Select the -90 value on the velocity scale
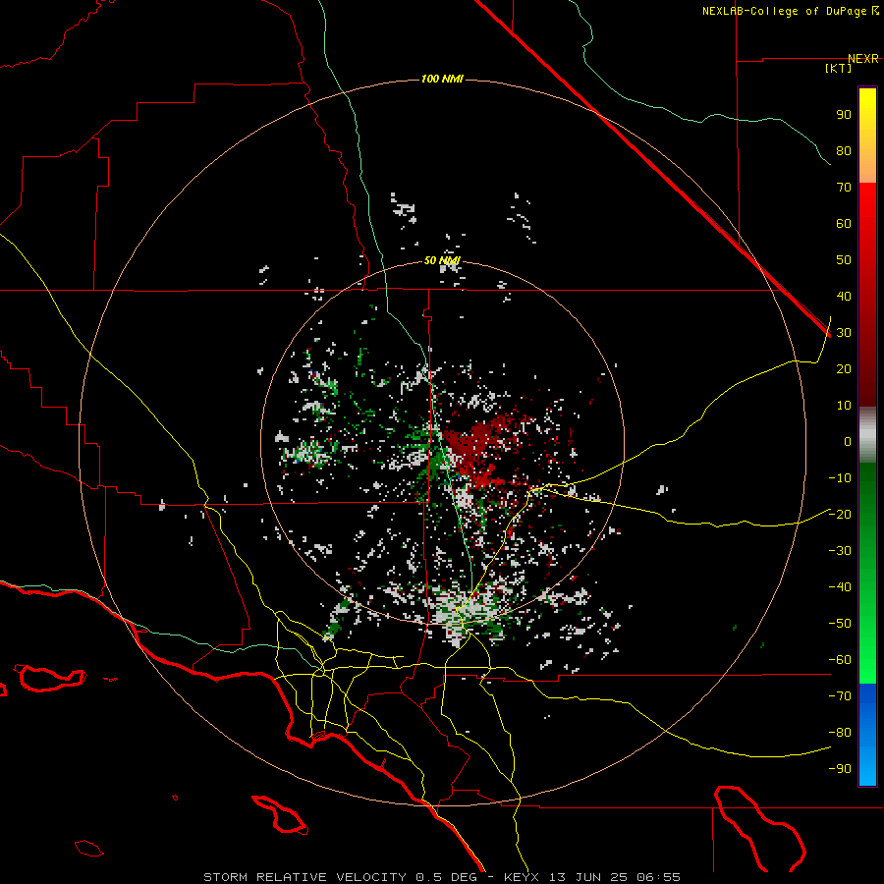 840,768
